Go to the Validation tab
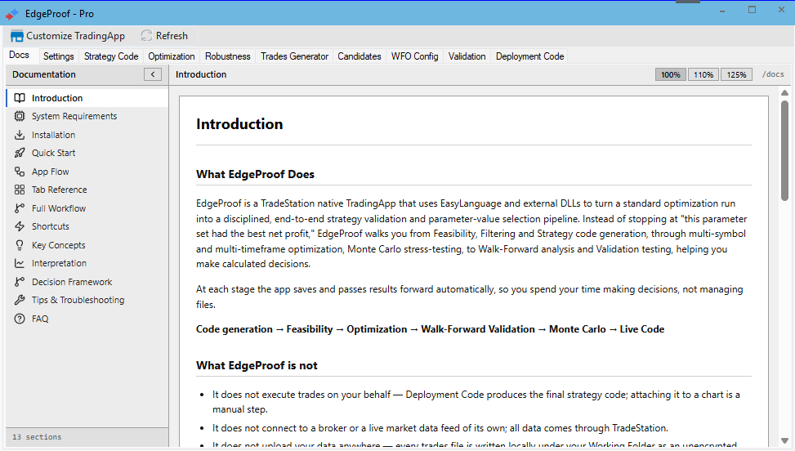The image size is (795, 451). click(467, 56)
